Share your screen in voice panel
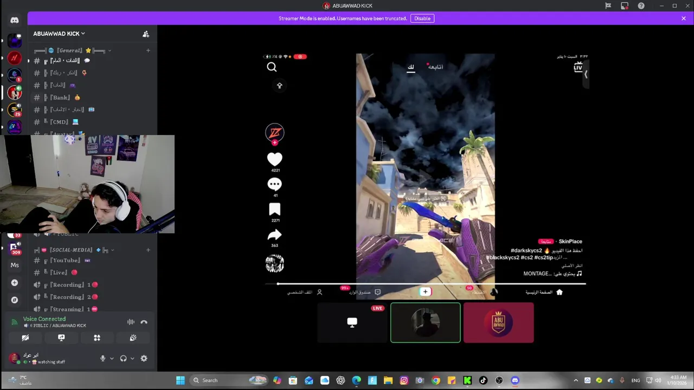 click(x=61, y=337)
